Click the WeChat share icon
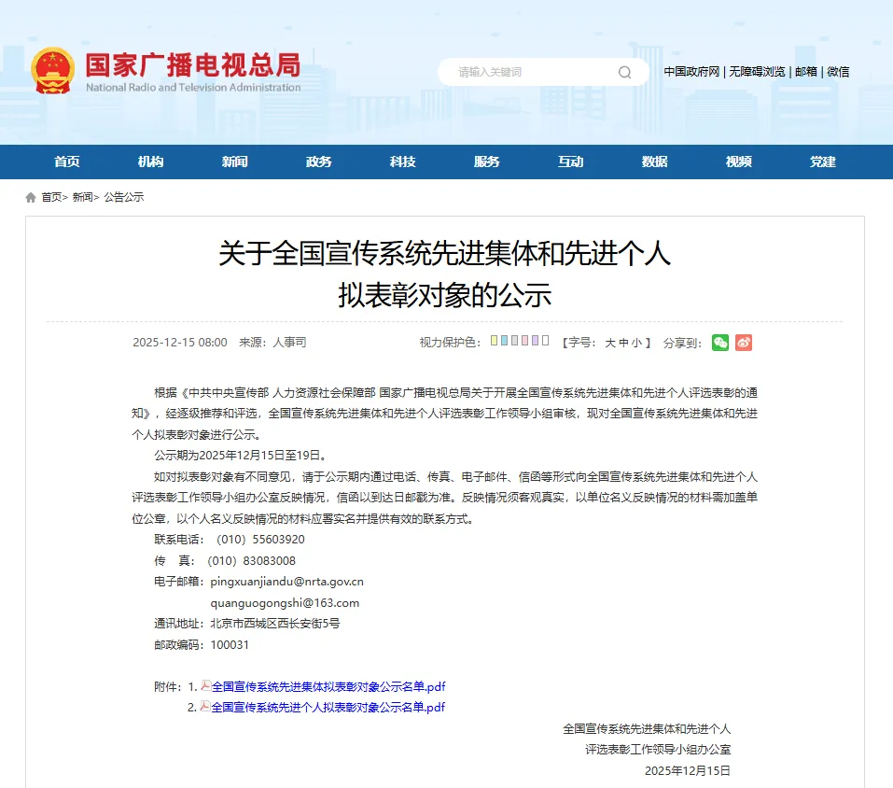Image resolution: width=893 pixels, height=788 pixels. click(719, 342)
